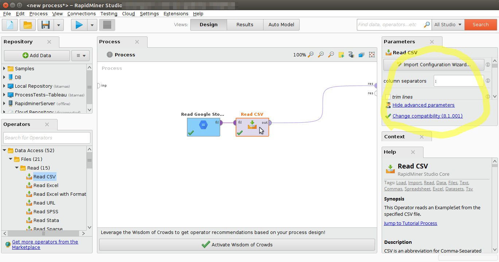Click the Activate Wisdom of Crowds button
The height and width of the screenshot is (262, 499).
[x=237, y=245]
